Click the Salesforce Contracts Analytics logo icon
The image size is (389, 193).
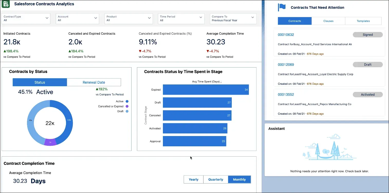pos(6,4)
